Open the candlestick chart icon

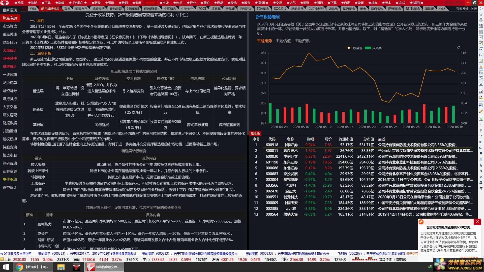pyautogui.click(x=481, y=43)
